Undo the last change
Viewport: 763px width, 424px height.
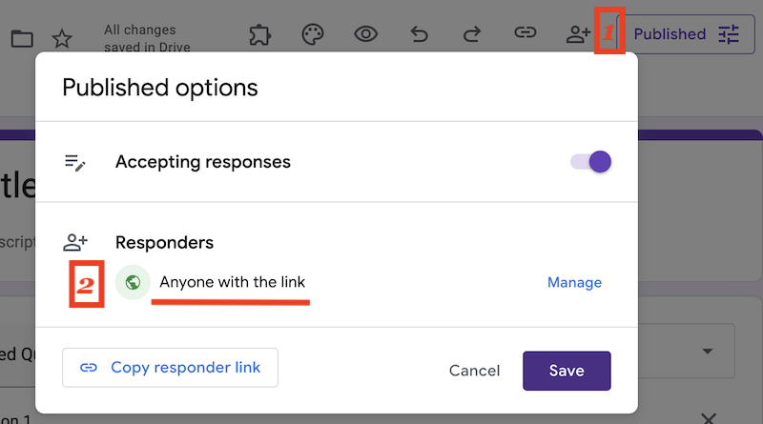tap(419, 35)
